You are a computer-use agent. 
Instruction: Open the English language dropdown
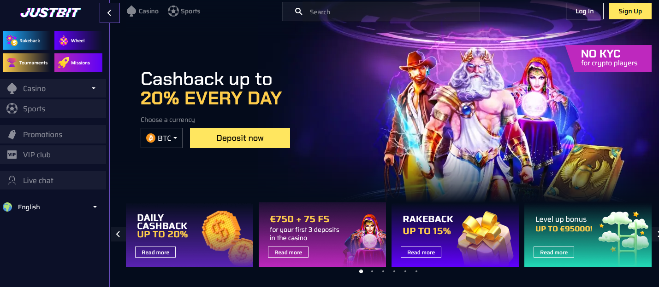click(51, 207)
